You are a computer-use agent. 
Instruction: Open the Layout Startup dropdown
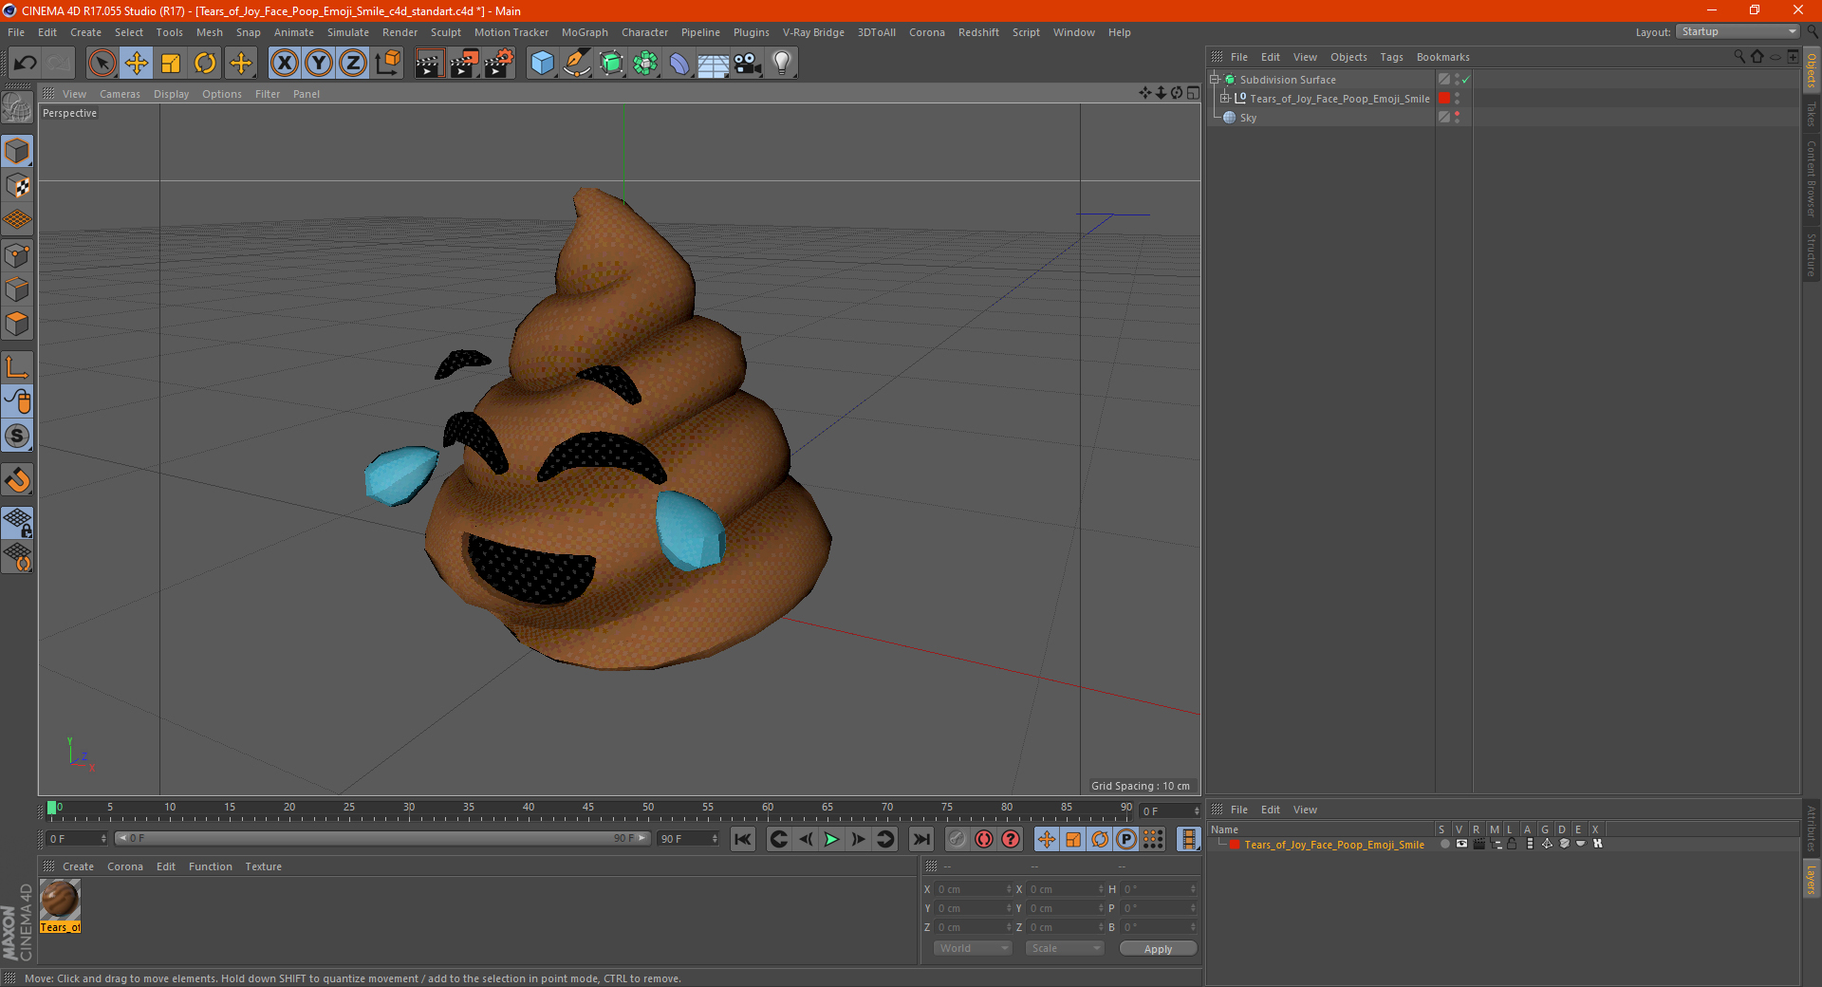coord(1738,32)
